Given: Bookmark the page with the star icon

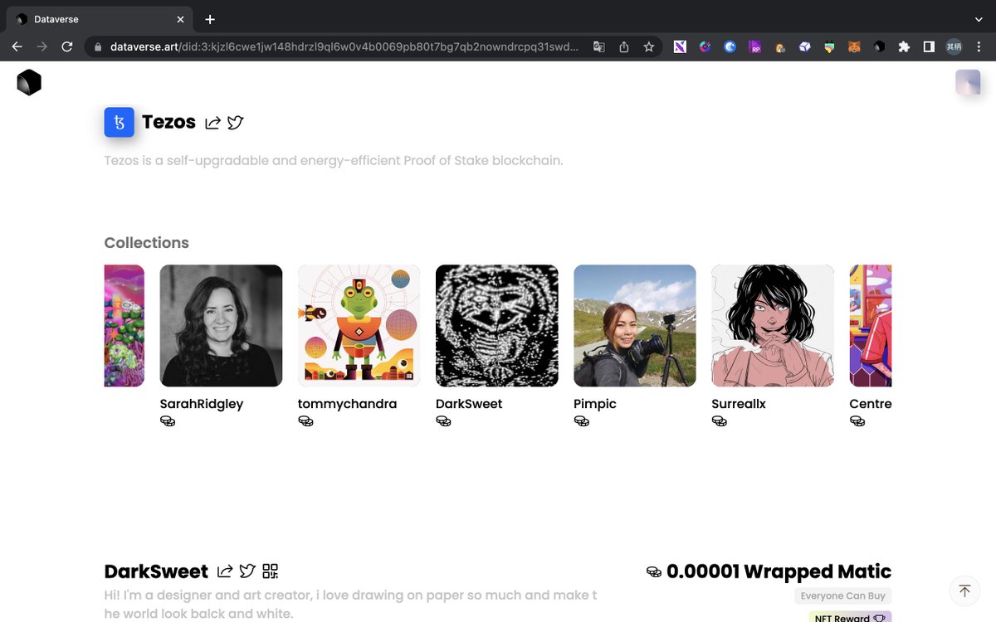Looking at the screenshot, I should (x=648, y=46).
